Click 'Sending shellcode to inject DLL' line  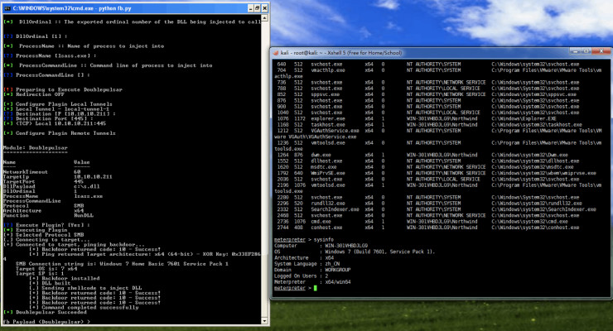coord(85,288)
